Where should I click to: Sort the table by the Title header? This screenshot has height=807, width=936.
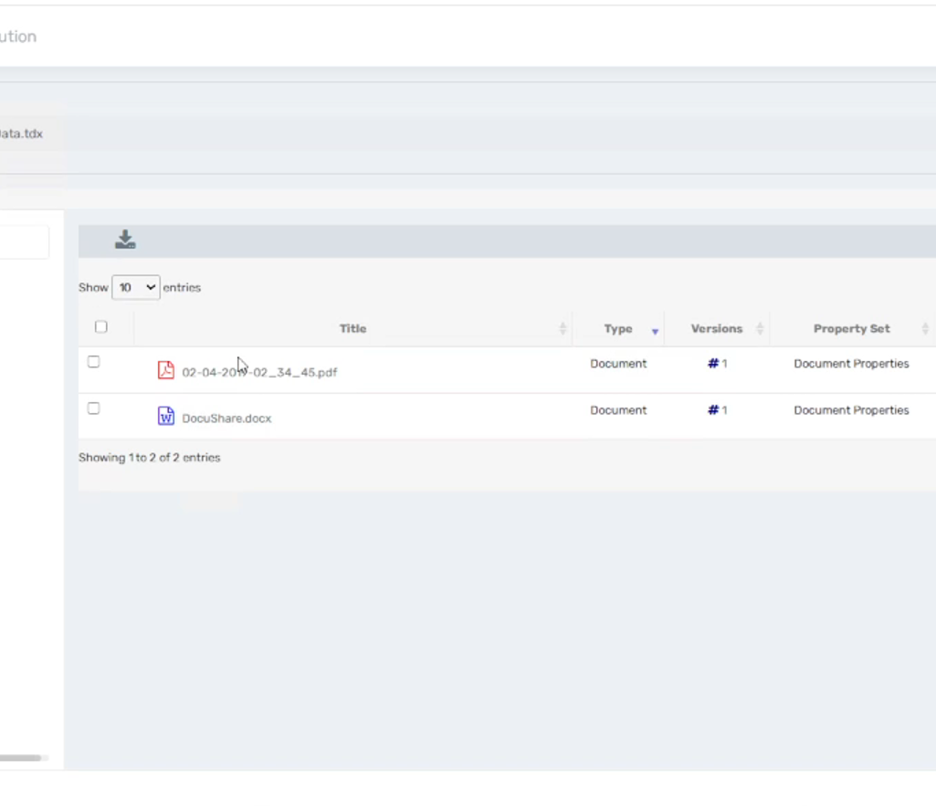click(352, 328)
